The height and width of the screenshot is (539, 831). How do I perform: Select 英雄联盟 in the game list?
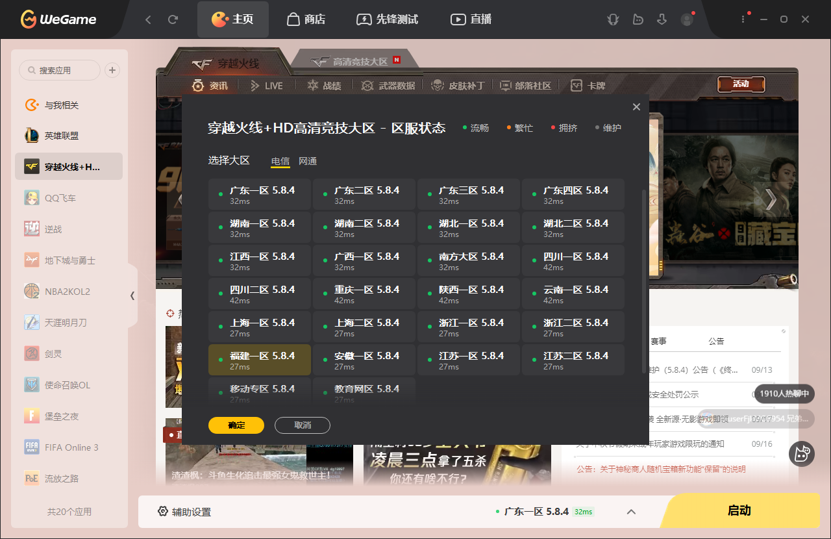coord(69,136)
